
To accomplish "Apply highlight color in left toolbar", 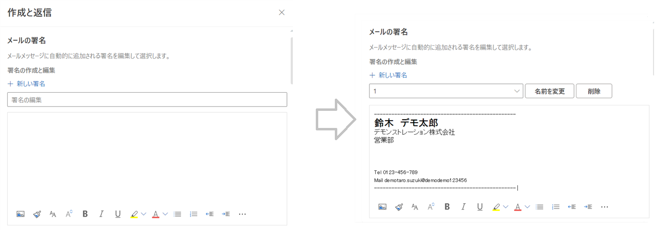I will pyautogui.click(x=134, y=214).
